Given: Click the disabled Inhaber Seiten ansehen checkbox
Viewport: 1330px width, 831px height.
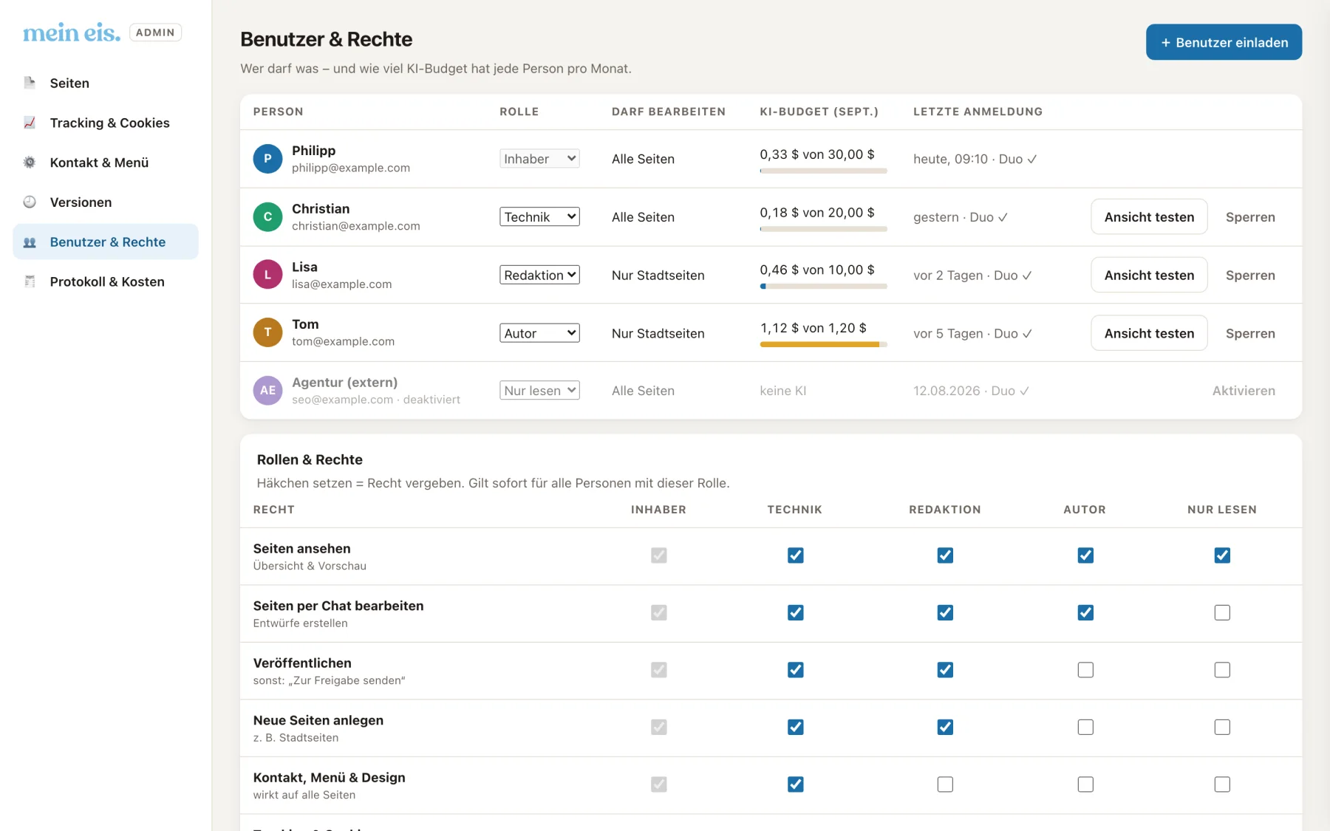Looking at the screenshot, I should [x=658, y=555].
